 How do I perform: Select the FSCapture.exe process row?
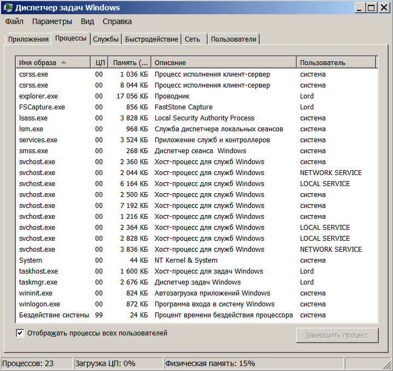tap(197, 107)
